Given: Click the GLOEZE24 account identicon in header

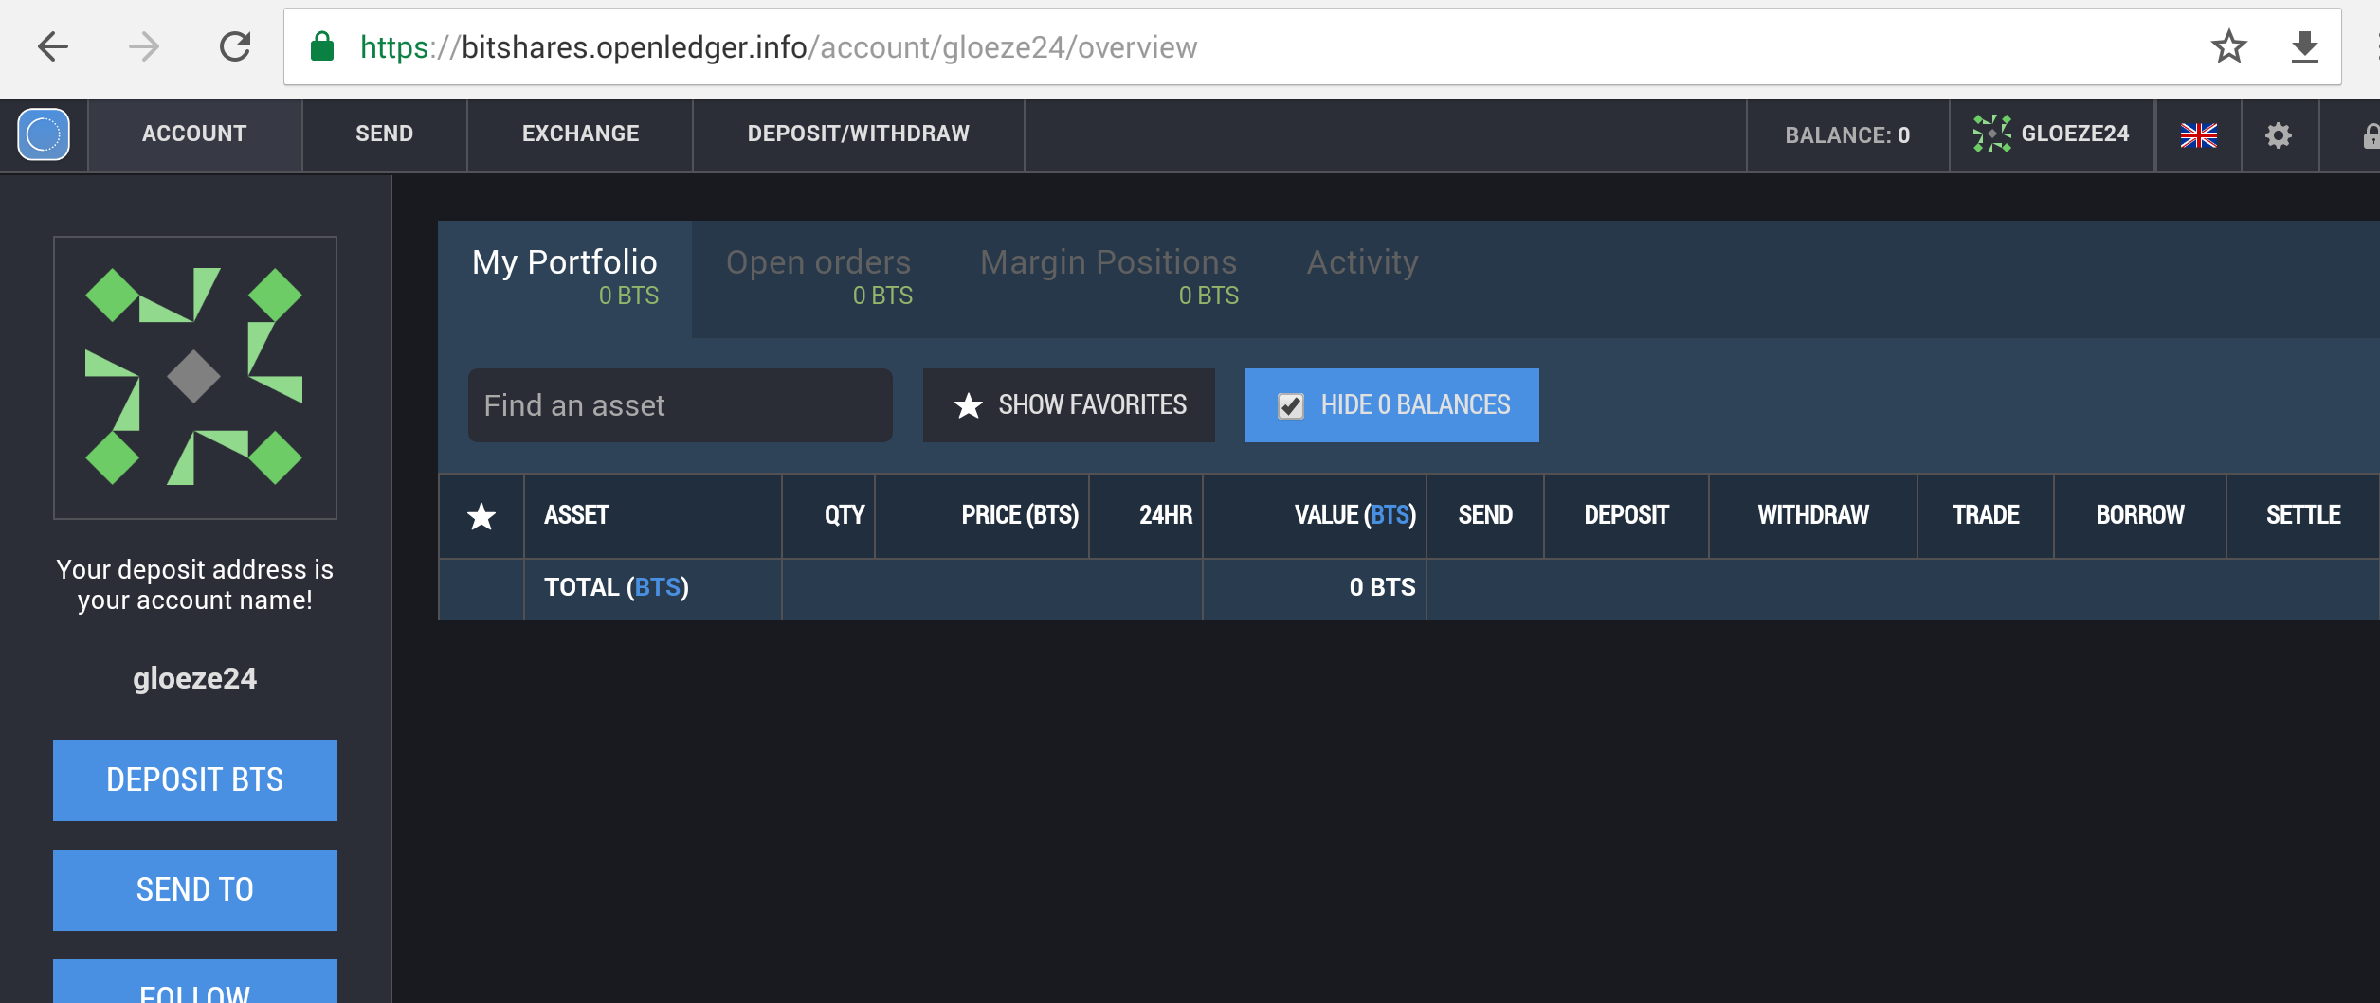Looking at the screenshot, I should point(1991,134).
